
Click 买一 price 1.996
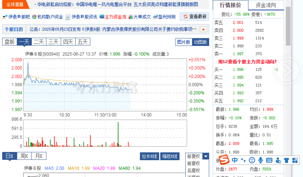click(x=238, y=69)
